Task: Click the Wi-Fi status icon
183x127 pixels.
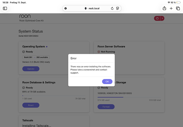Action: 169,2
